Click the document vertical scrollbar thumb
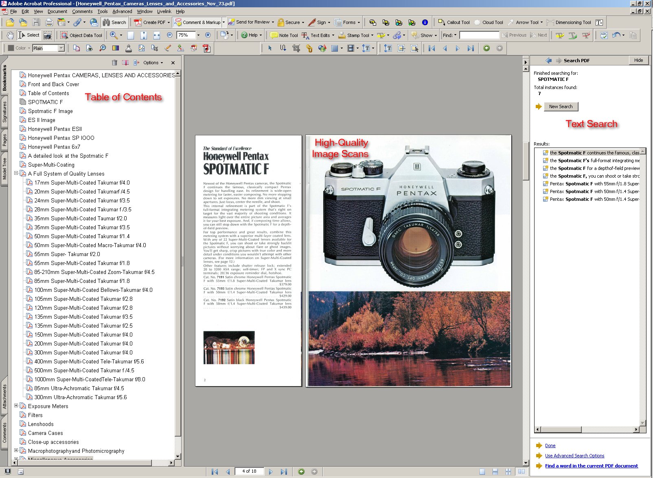Image resolution: width=653 pixels, height=478 pixels. pos(526,161)
